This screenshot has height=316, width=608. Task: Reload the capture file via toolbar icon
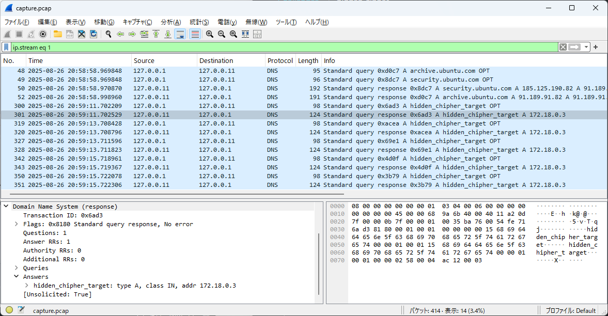click(x=93, y=34)
